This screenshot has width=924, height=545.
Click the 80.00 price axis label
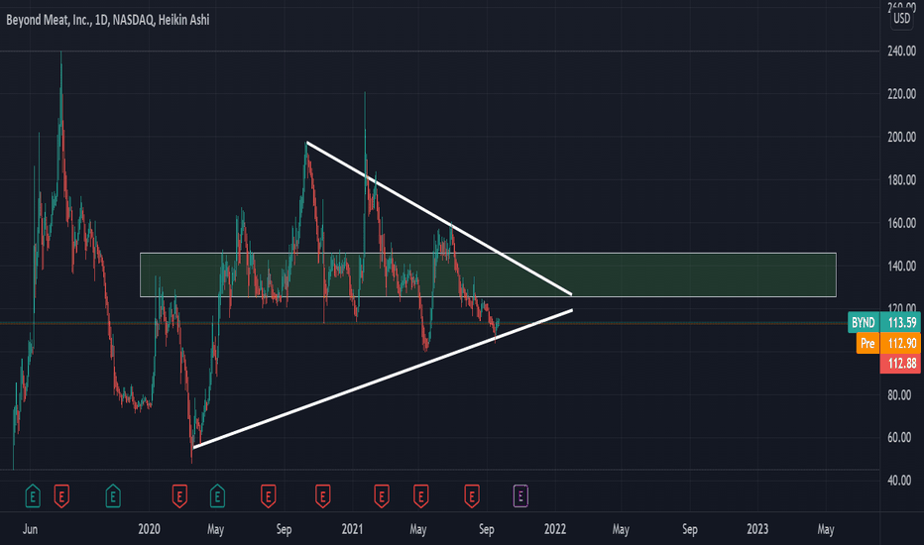[x=899, y=394]
